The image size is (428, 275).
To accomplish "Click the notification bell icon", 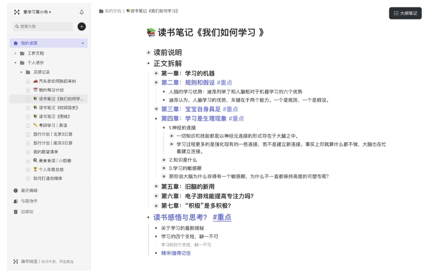I will tap(82, 12).
